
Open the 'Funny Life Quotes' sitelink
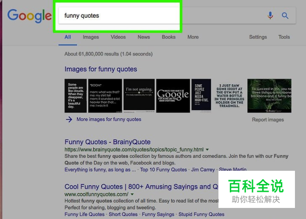pos(84,214)
